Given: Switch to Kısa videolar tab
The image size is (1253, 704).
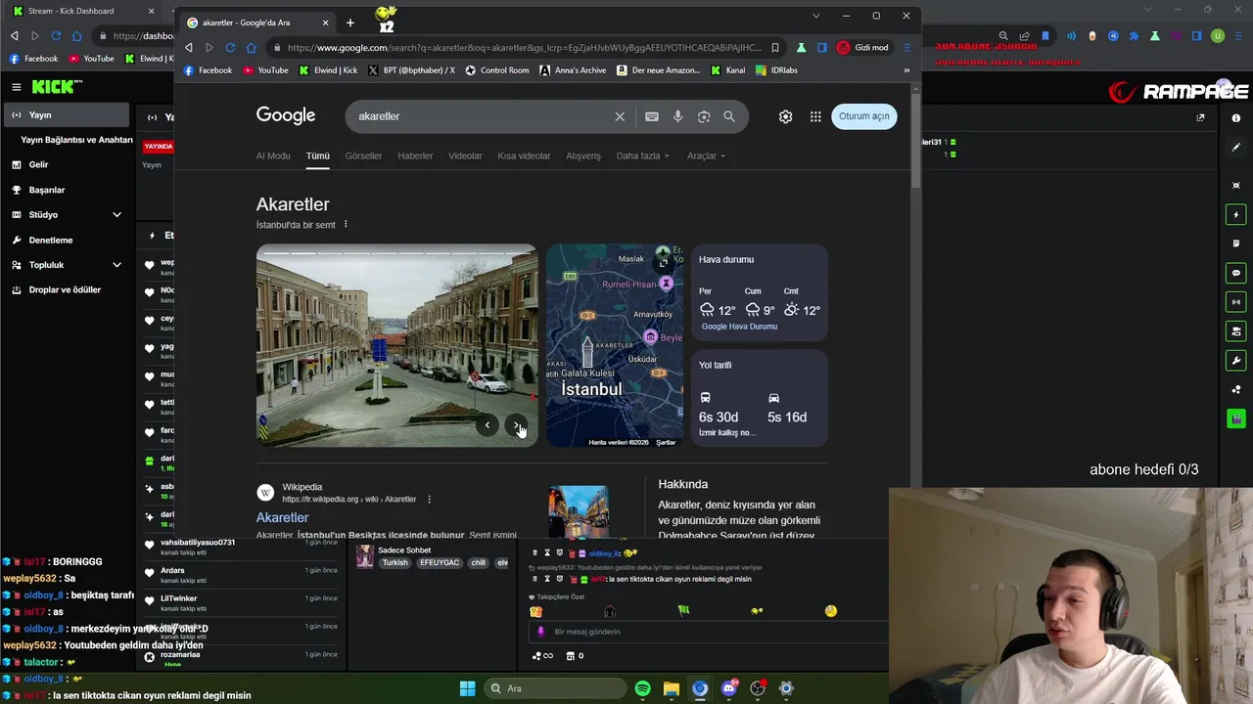Looking at the screenshot, I should click(524, 155).
